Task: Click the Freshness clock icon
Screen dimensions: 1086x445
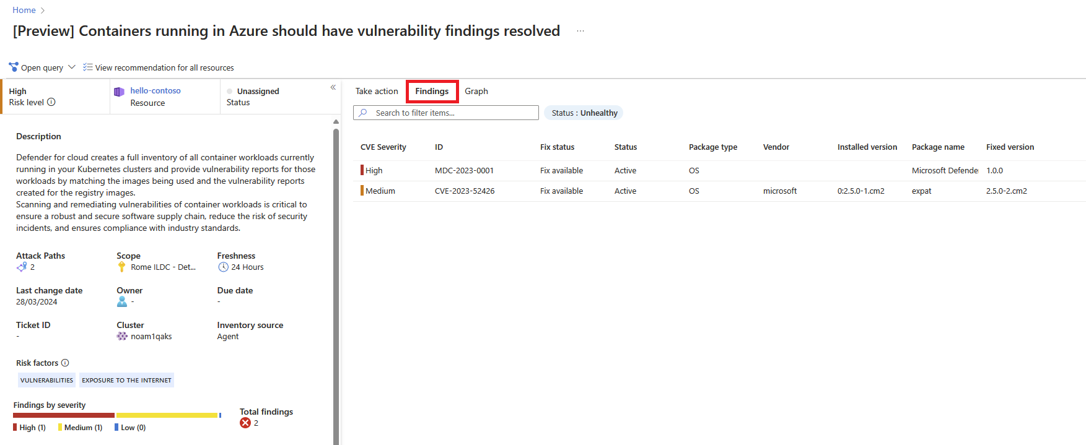Action: (223, 267)
